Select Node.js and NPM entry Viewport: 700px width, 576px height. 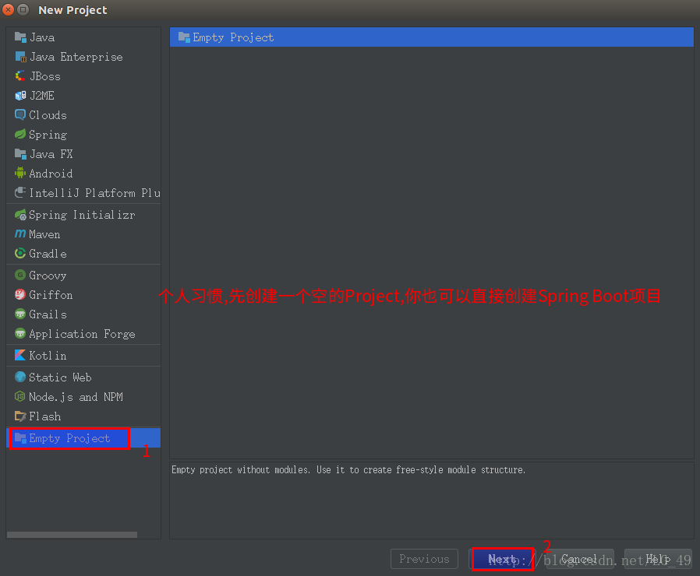pyautogui.click(x=83, y=397)
